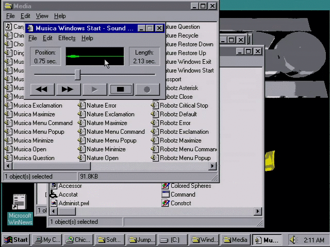Image resolution: width=330 pixels, height=247 pixels.
Task: Open Media window View menu
Action: coord(42,16)
